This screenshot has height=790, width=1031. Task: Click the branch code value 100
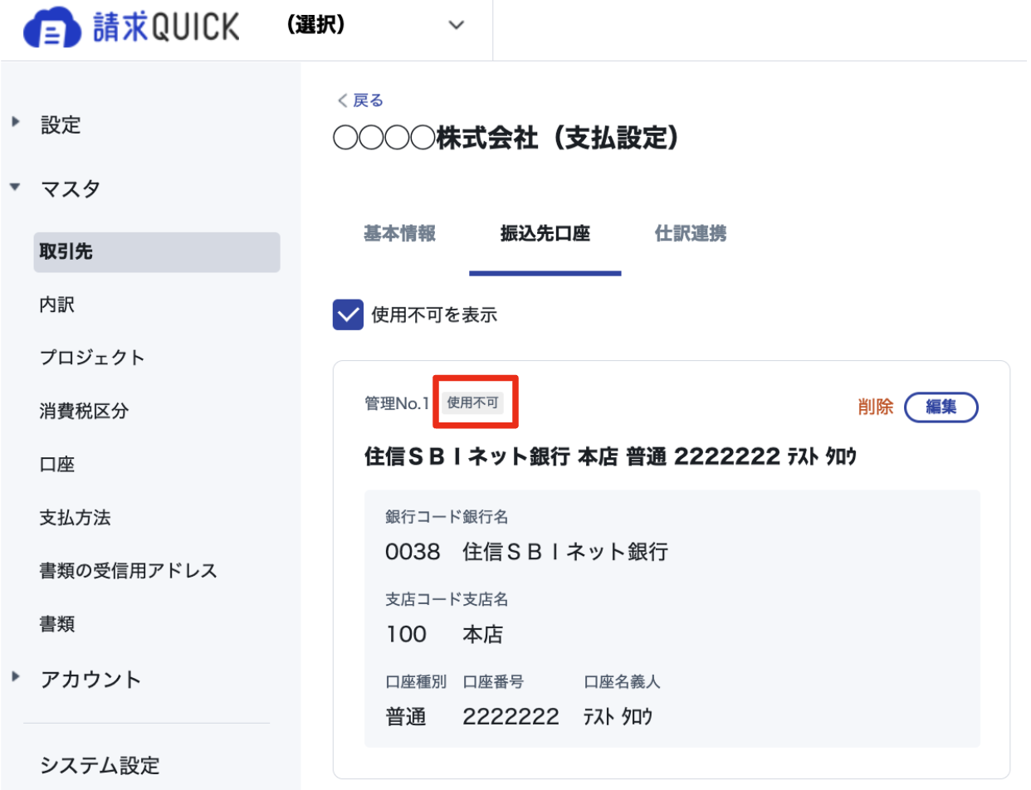coord(407,635)
